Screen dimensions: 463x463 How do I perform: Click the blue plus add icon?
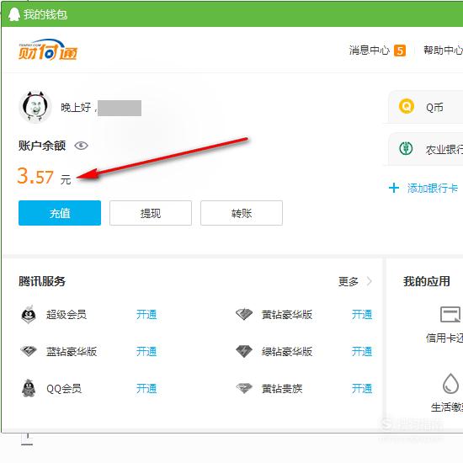(x=394, y=188)
